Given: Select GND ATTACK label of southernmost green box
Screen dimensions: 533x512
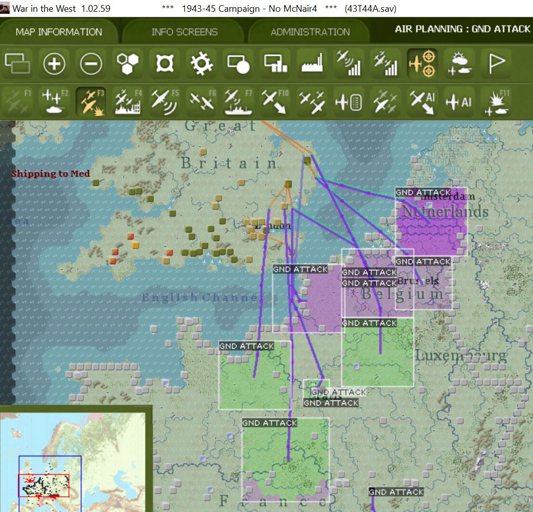Looking at the screenshot, I should [x=270, y=423].
